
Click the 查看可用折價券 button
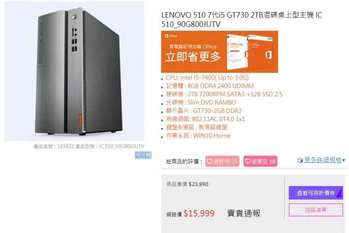coord(316,193)
